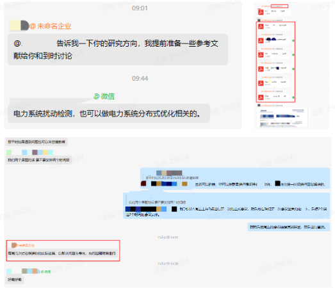Click the small grey avatar above the image preview
This screenshot has height=288, width=335.
(x=259, y=105)
